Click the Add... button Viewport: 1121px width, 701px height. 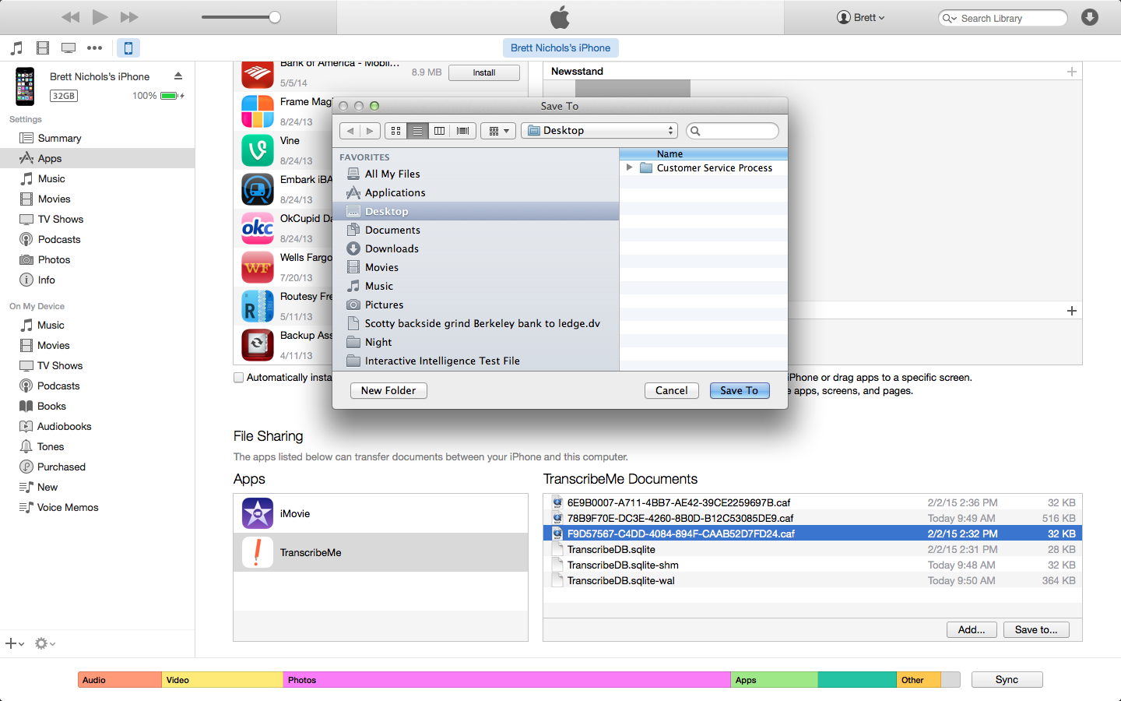point(972,630)
